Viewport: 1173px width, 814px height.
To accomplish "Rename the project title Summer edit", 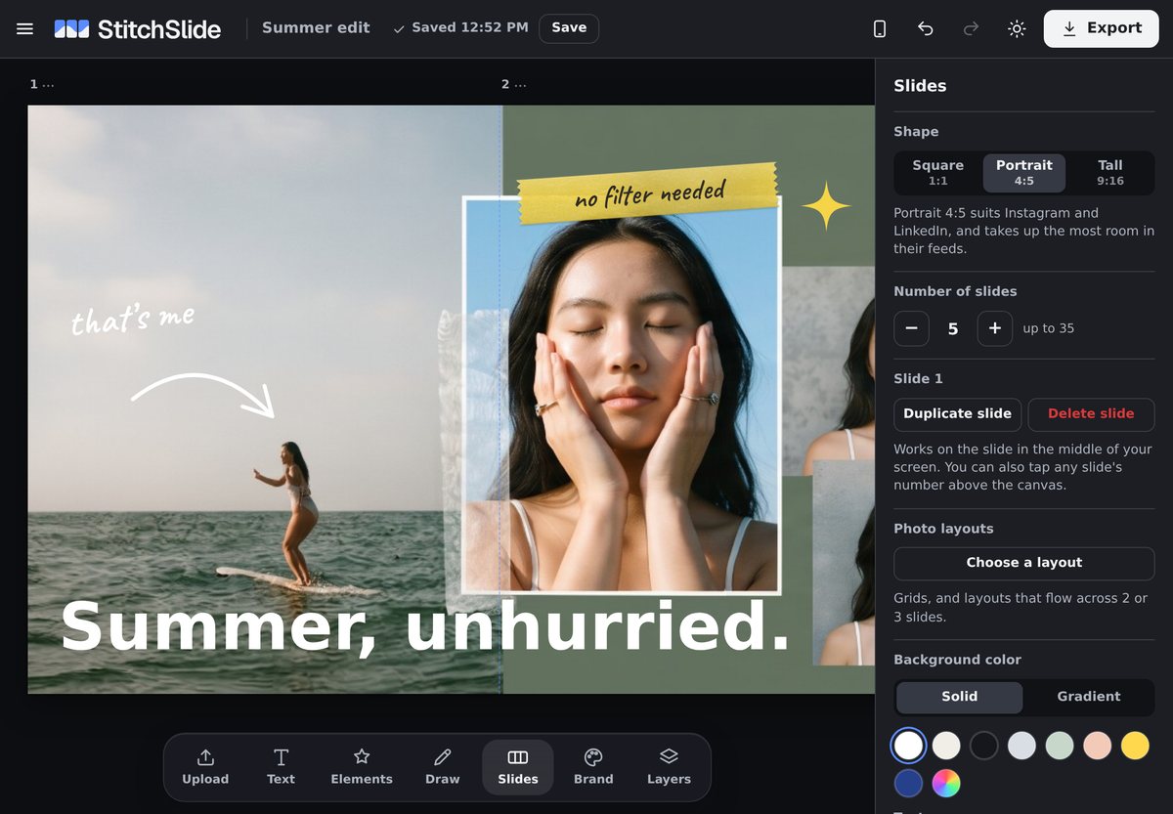I will pyautogui.click(x=316, y=28).
